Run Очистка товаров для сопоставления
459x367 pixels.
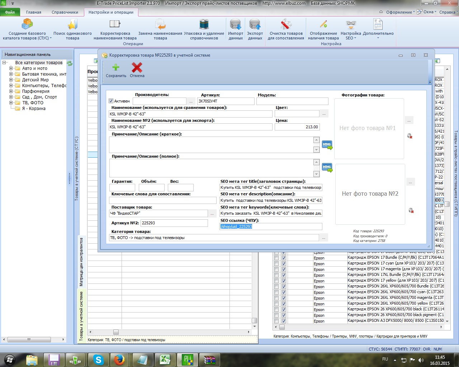(286, 29)
